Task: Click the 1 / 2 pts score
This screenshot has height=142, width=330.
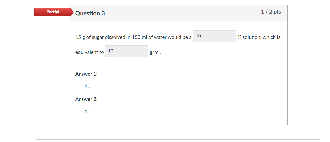Action: coord(271,12)
